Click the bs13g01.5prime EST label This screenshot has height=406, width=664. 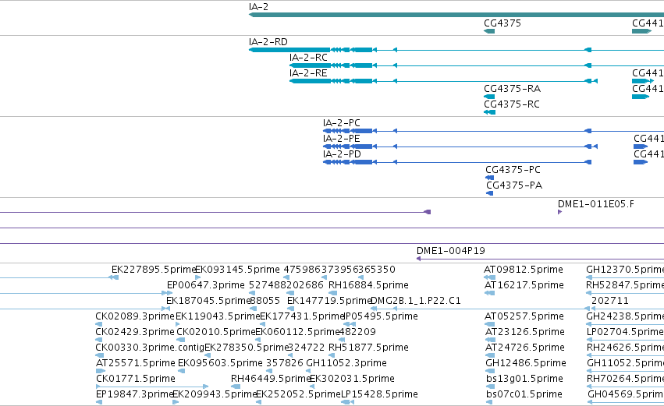[524, 380]
